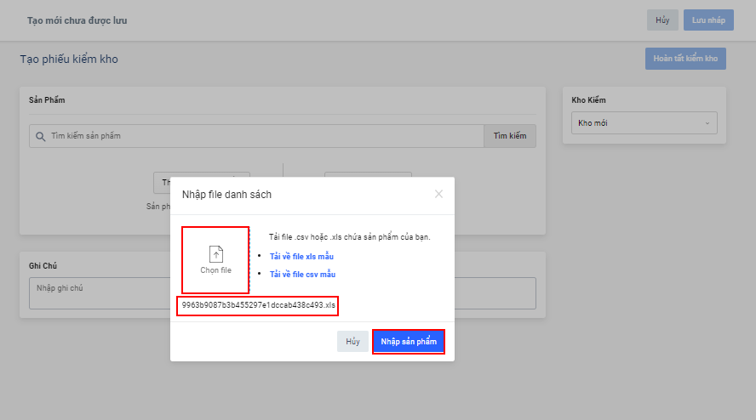The height and width of the screenshot is (420, 756).
Task: Click Hoàn tất kiểm kho button
Action: pyautogui.click(x=685, y=59)
